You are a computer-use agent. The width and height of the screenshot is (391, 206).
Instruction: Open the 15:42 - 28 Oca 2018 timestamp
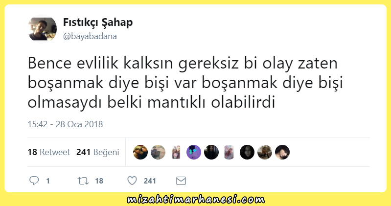pos(65,124)
